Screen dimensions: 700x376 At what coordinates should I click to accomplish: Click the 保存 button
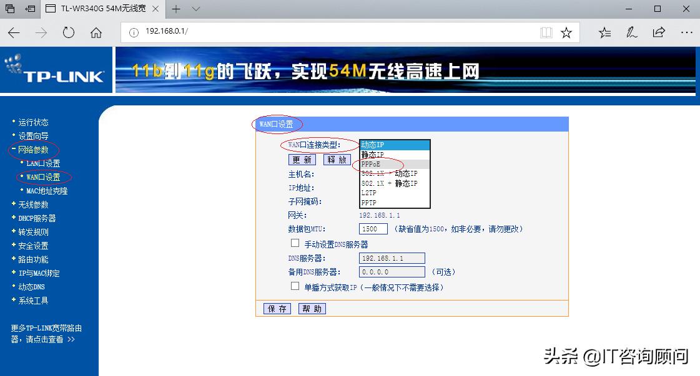(x=276, y=308)
